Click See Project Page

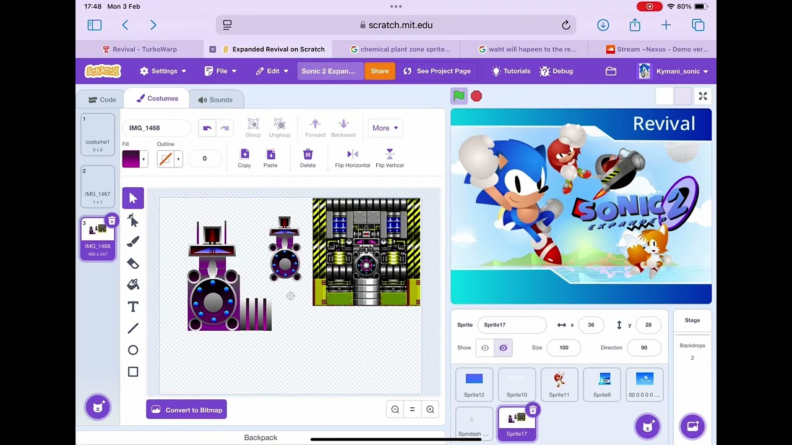(x=437, y=71)
